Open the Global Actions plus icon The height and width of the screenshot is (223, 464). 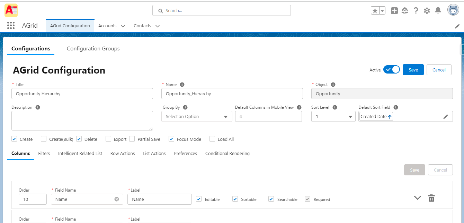point(394,11)
